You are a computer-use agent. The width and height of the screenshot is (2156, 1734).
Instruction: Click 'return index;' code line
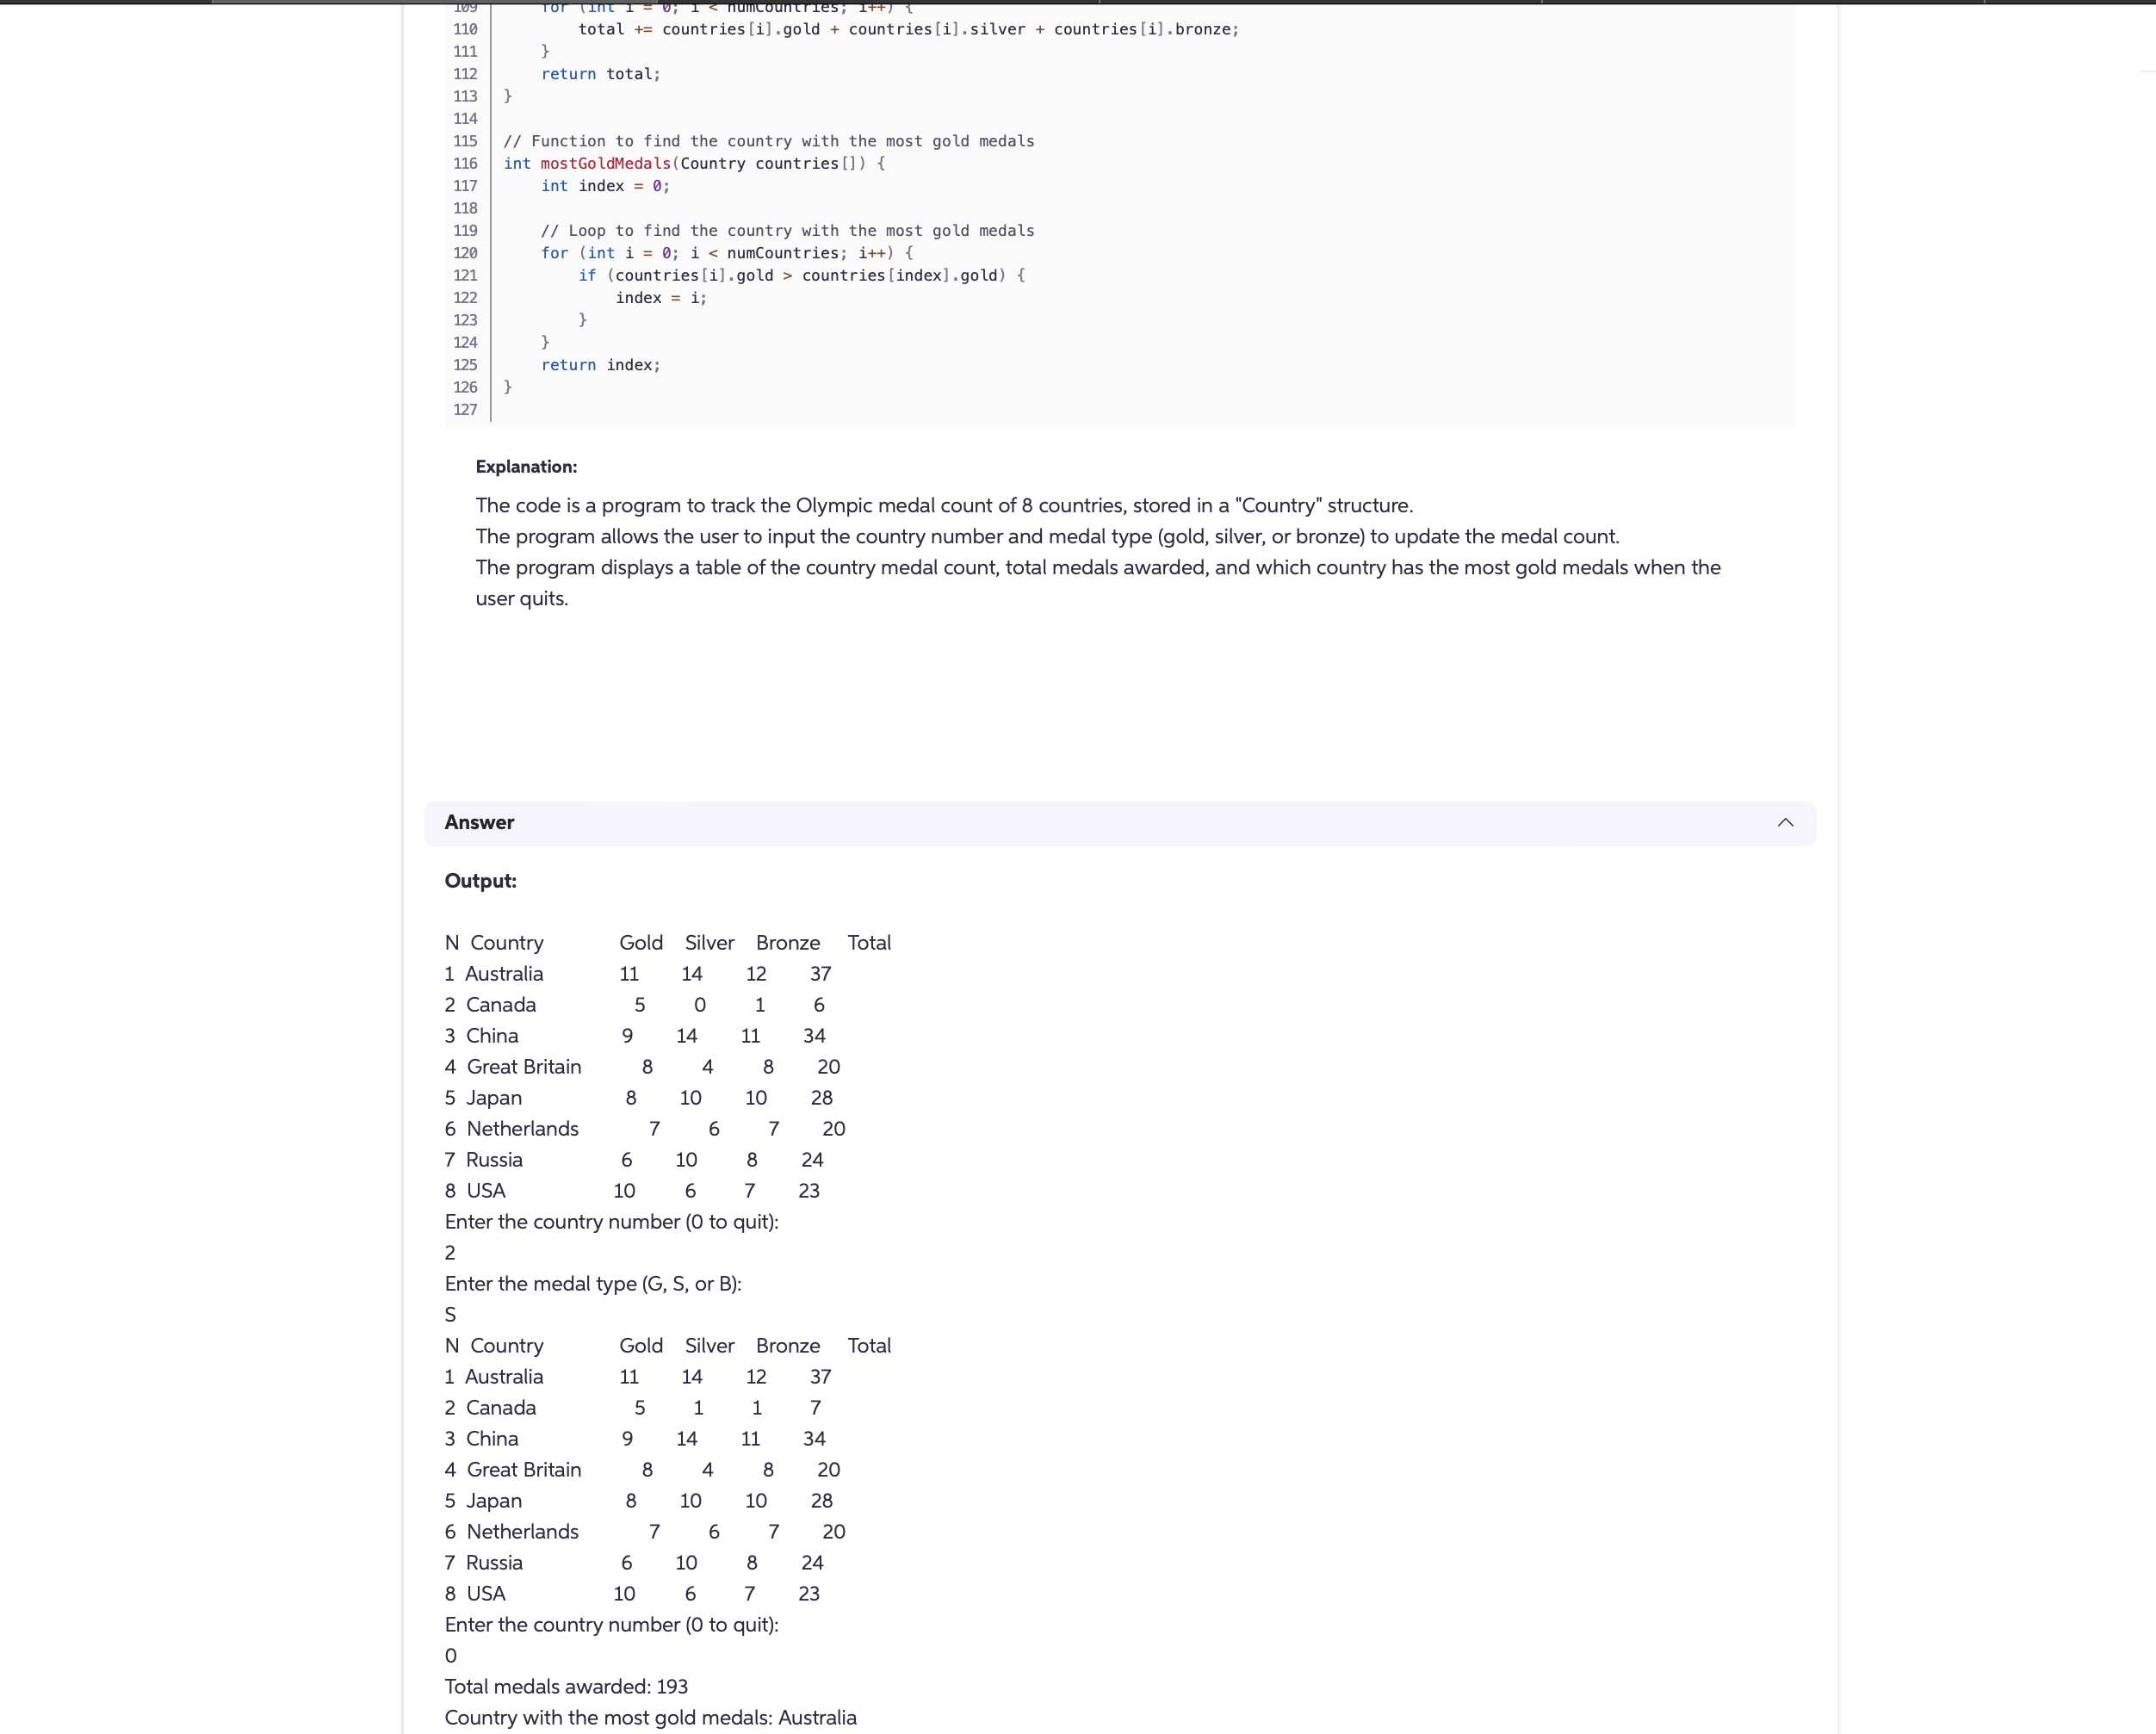pos(600,365)
